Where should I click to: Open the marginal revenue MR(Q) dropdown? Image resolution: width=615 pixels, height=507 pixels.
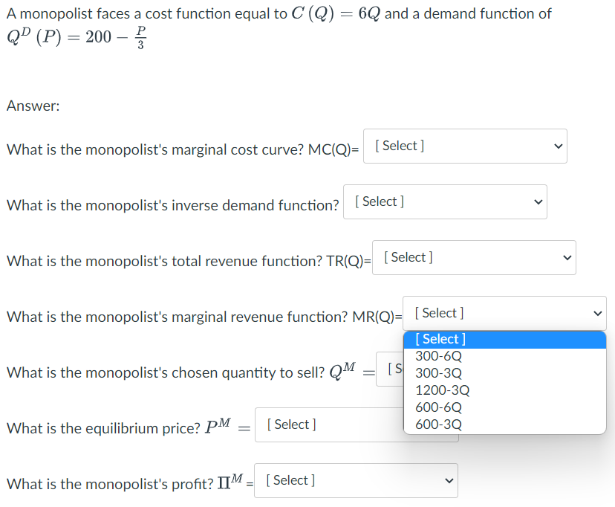tap(504, 313)
